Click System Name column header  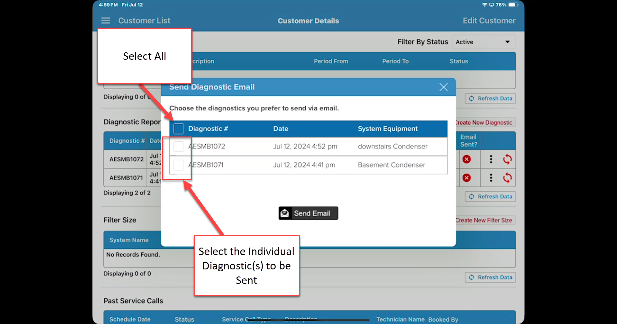click(129, 240)
